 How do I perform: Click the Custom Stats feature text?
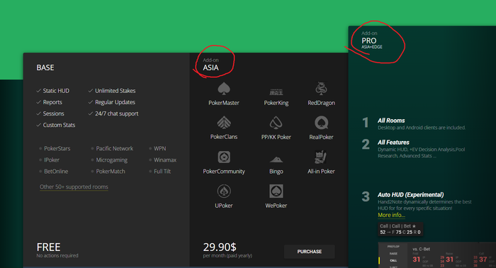tap(59, 125)
